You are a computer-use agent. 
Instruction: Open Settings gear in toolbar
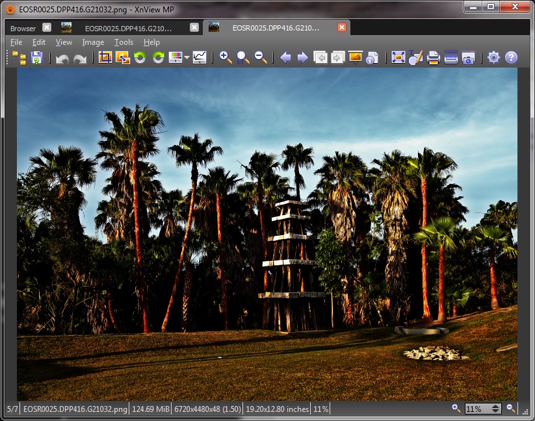(x=493, y=58)
